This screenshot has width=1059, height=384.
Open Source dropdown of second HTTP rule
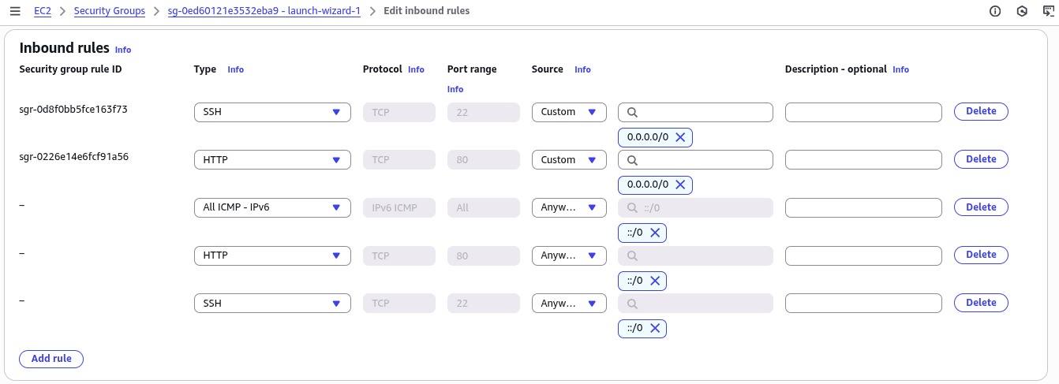click(569, 255)
